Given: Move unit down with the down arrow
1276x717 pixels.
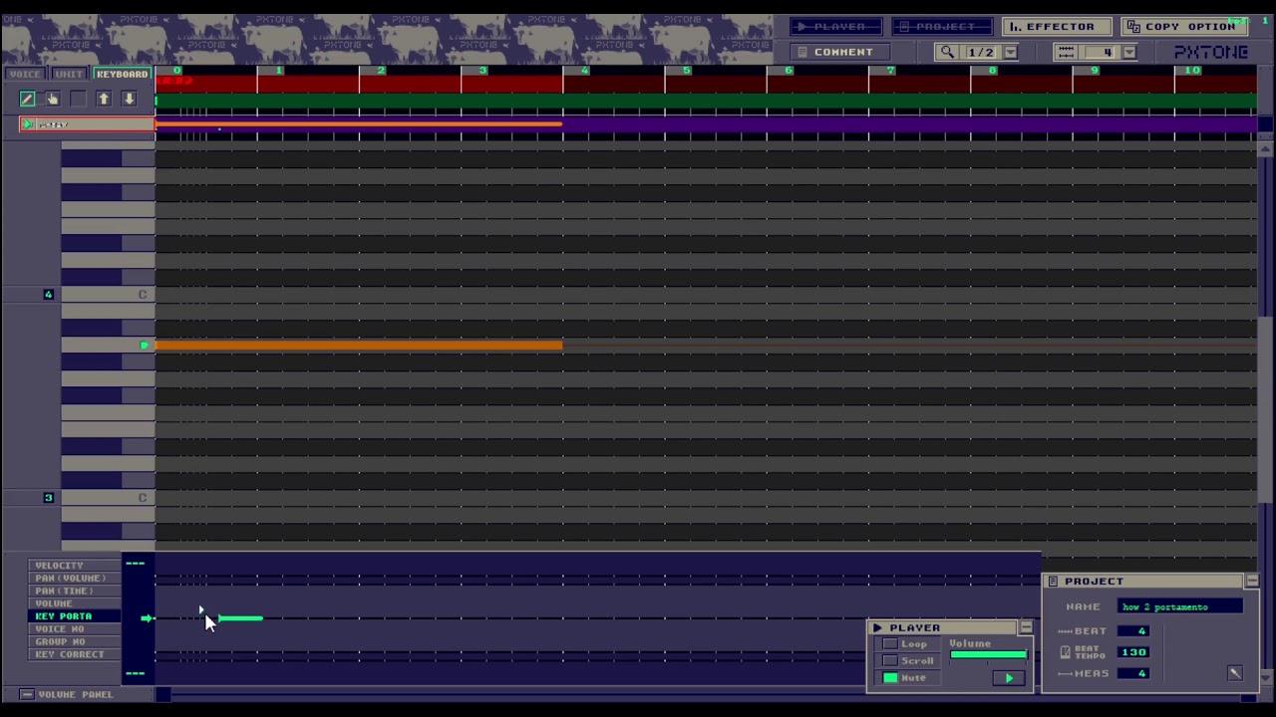Looking at the screenshot, I should pos(130,99).
